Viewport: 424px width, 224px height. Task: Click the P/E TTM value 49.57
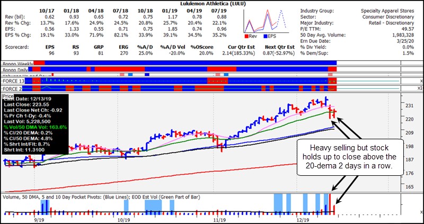pos(408,29)
